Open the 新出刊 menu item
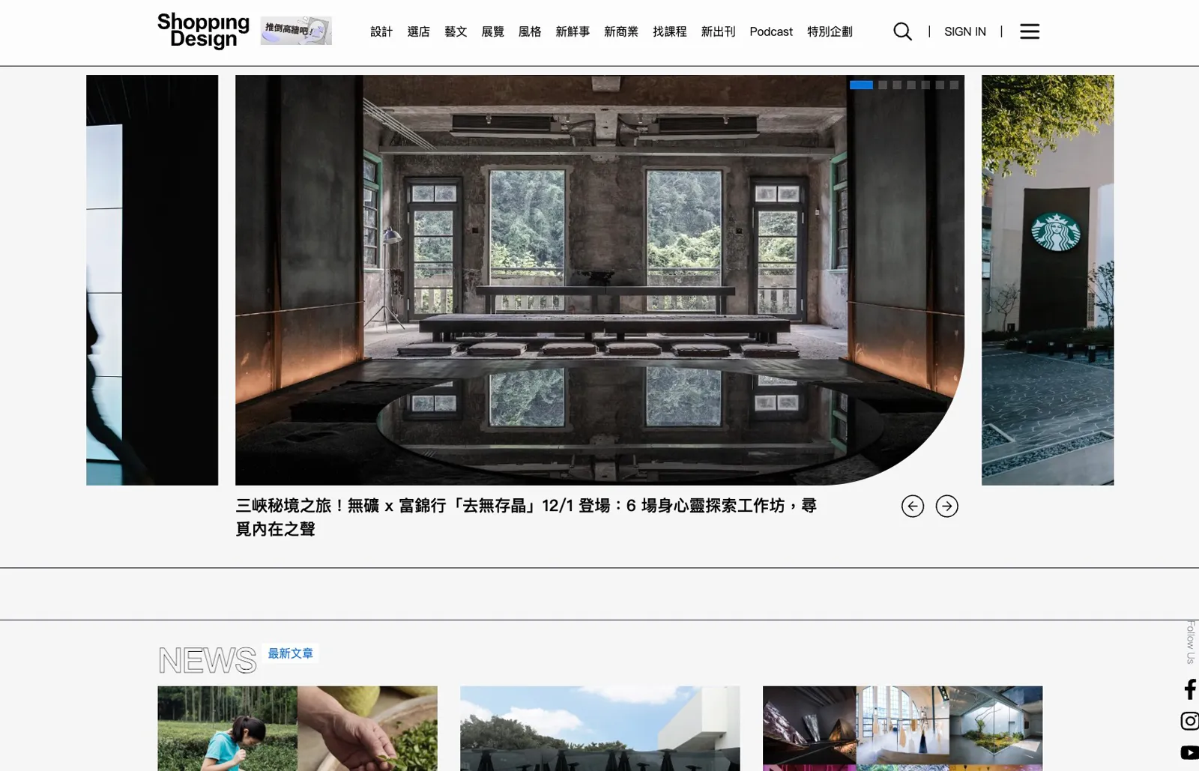Viewport: 1199px width, 771px height. pyautogui.click(x=718, y=31)
